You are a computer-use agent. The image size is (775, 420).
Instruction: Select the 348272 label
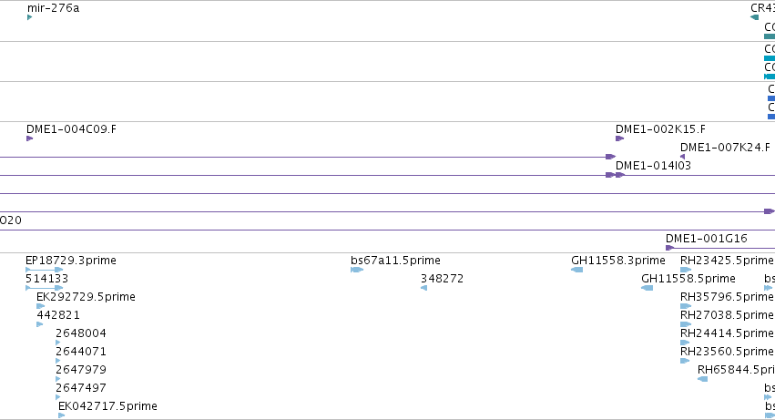442,279
